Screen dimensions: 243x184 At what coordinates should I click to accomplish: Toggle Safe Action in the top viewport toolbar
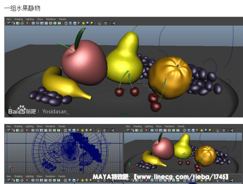[55, 23]
